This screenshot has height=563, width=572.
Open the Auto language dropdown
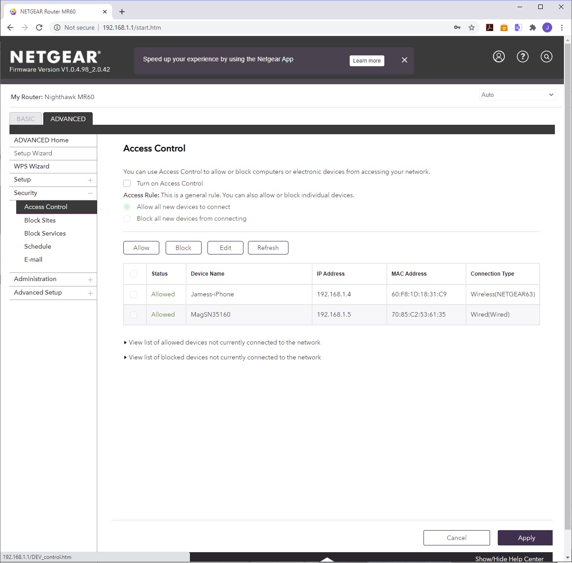(517, 95)
